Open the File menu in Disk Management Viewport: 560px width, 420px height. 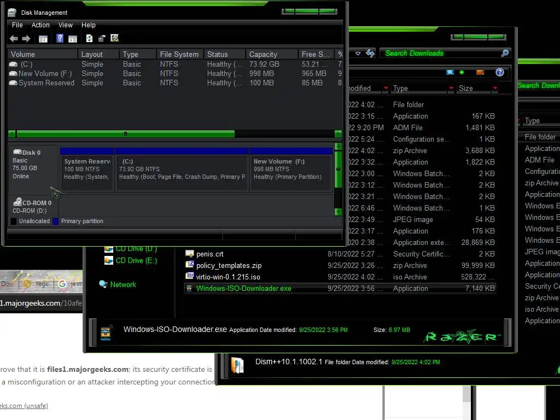pyautogui.click(x=17, y=25)
